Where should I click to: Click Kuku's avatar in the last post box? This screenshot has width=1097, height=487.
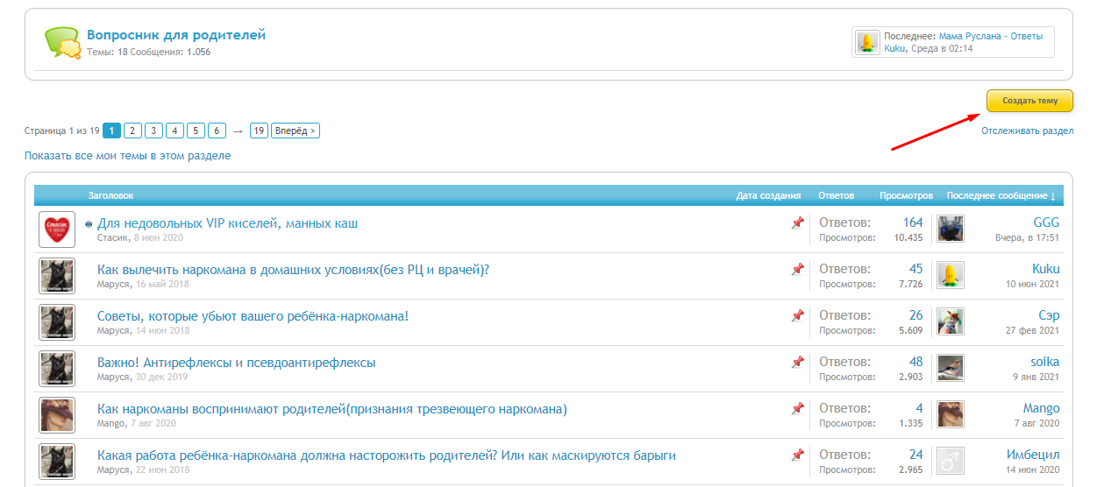[x=867, y=42]
